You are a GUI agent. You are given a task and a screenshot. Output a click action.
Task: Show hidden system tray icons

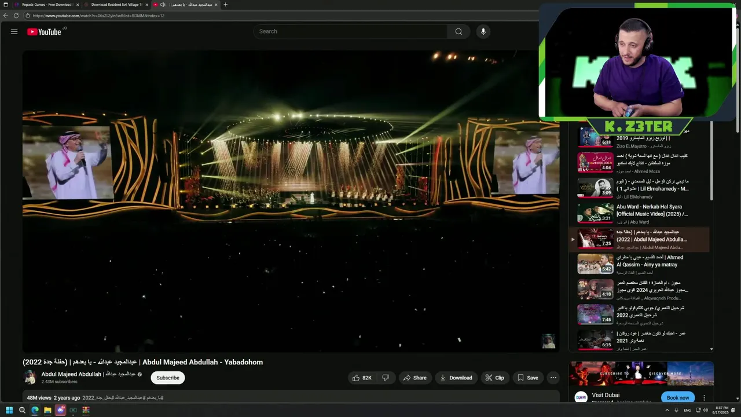coord(667,410)
